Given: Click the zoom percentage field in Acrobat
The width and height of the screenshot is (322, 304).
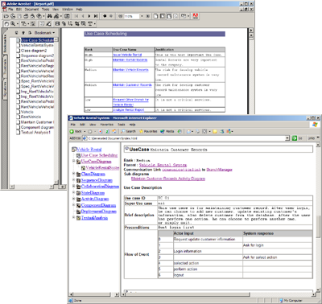Looking at the screenshot, I should pos(131,16).
